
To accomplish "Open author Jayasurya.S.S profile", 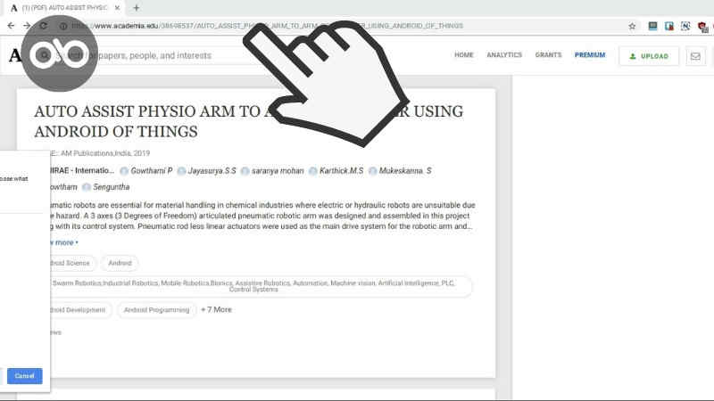I will [207, 171].
